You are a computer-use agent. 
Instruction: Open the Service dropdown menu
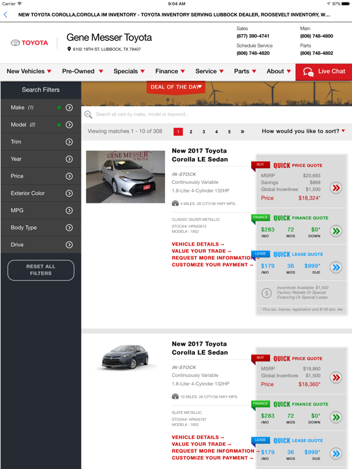coord(210,71)
